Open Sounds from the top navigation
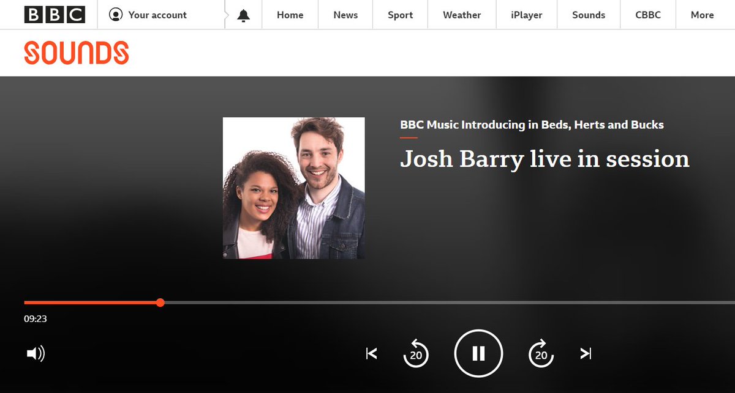 tap(589, 15)
